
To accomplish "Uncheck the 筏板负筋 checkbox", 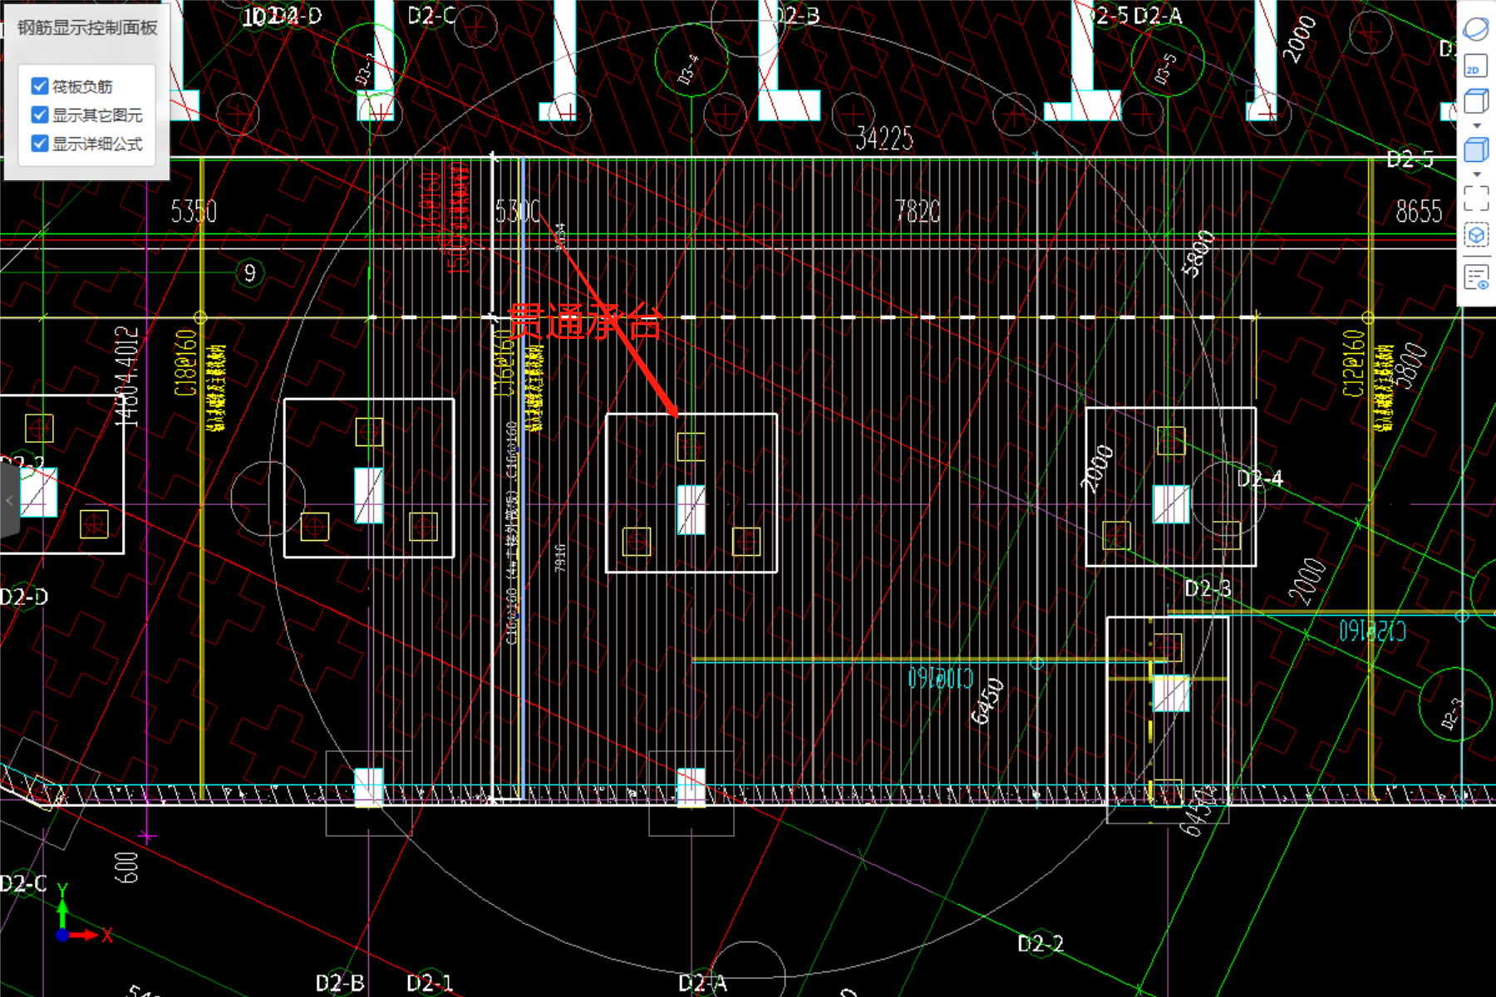I will click(39, 86).
